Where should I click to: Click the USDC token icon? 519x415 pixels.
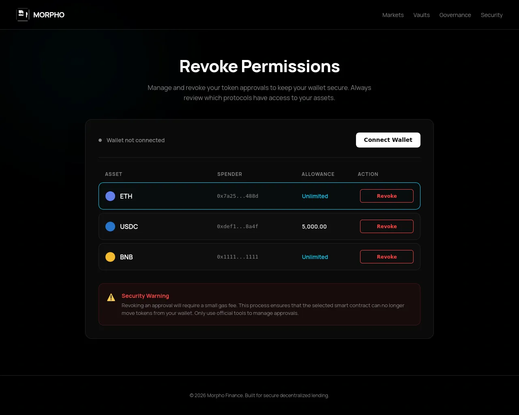point(110,227)
